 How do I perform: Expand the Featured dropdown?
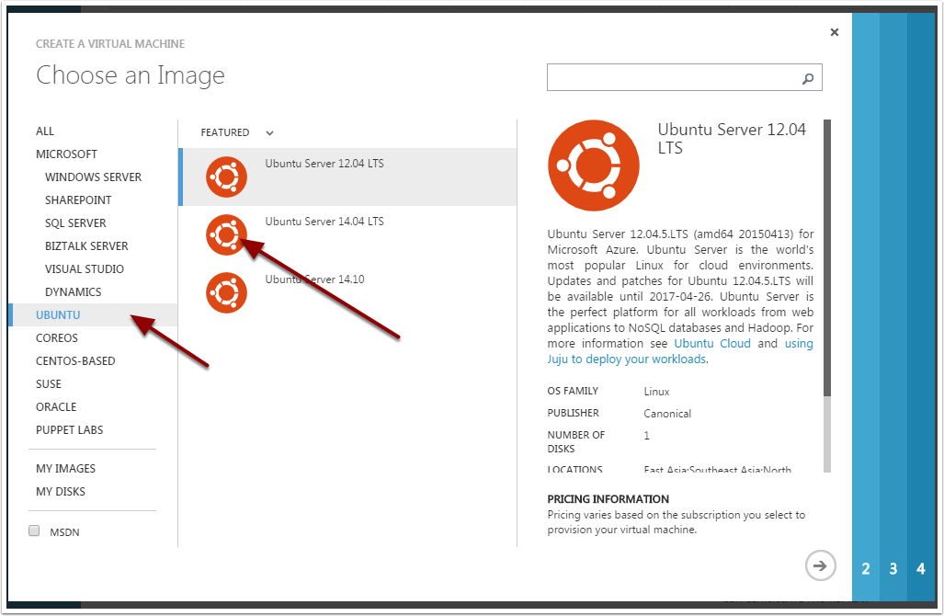[269, 133]
